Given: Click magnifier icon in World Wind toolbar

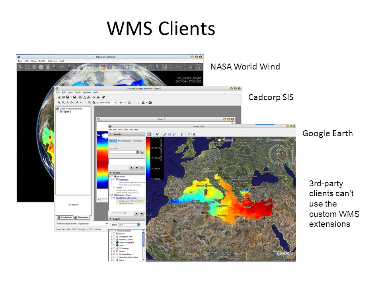Looking at the screenshot, I should pyautogui.click(x=55, y=67).
